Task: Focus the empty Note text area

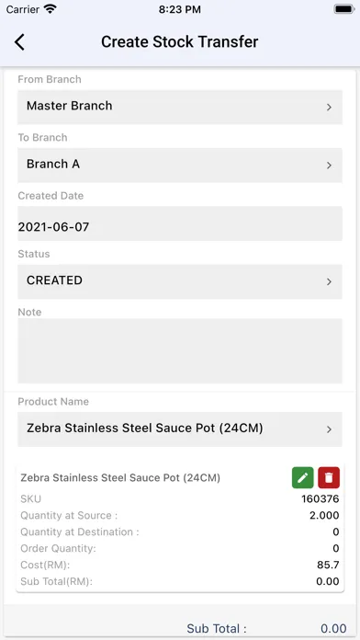Action: 180,351
